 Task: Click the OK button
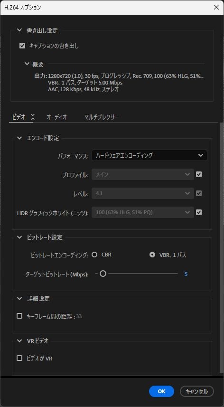click(161, 391)
